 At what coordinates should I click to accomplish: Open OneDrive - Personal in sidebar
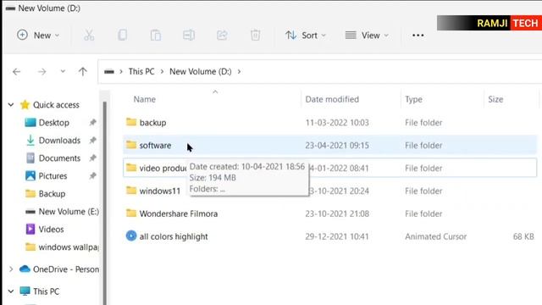click(66, 269)
